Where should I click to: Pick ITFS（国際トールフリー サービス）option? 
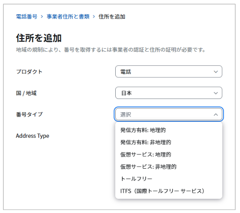(169, 191)
